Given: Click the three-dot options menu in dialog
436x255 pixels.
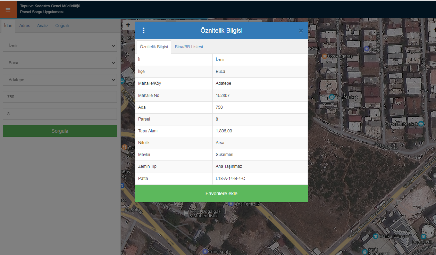Looking at the screenshot, I should click(x=143, y=31).
